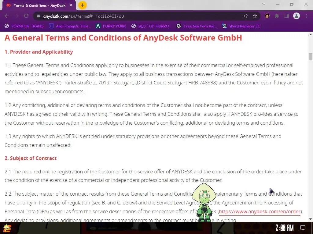Click the scrollbar down arrow
Image resolution: width=313 pixels, height=234 pixels.
point(311,219)
